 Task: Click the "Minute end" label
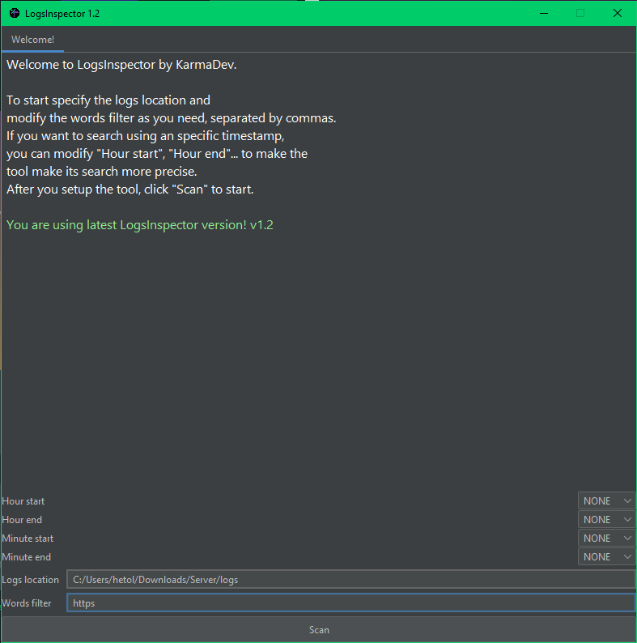(27, 557)
